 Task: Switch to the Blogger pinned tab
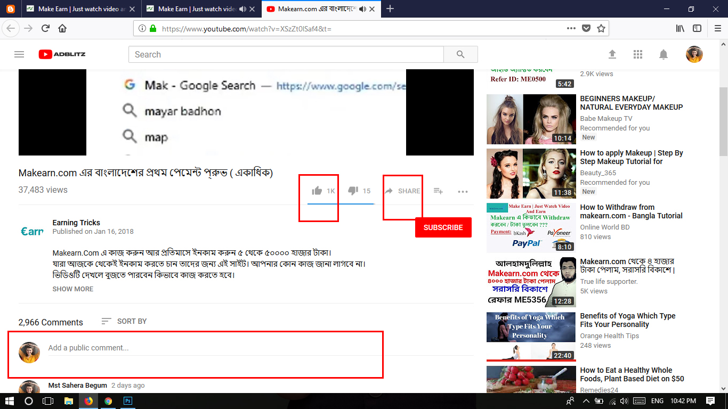tap(11, 9)
